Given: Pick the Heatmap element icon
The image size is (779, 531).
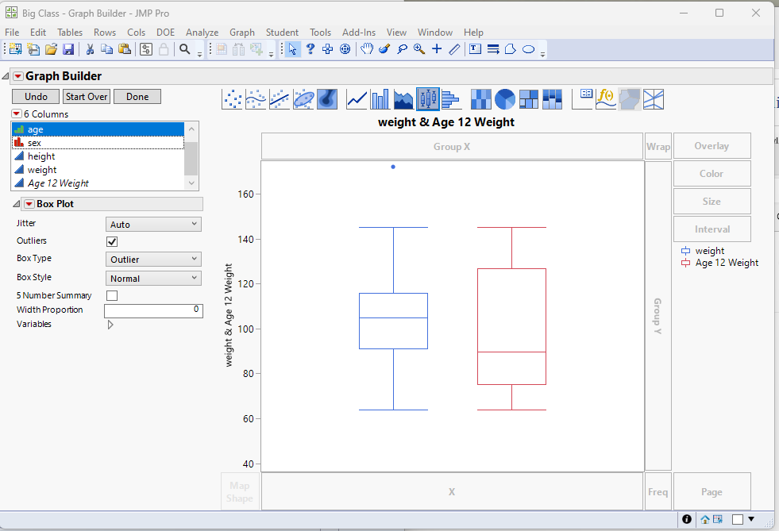Looking at the screenshot, I should (481, 99).
